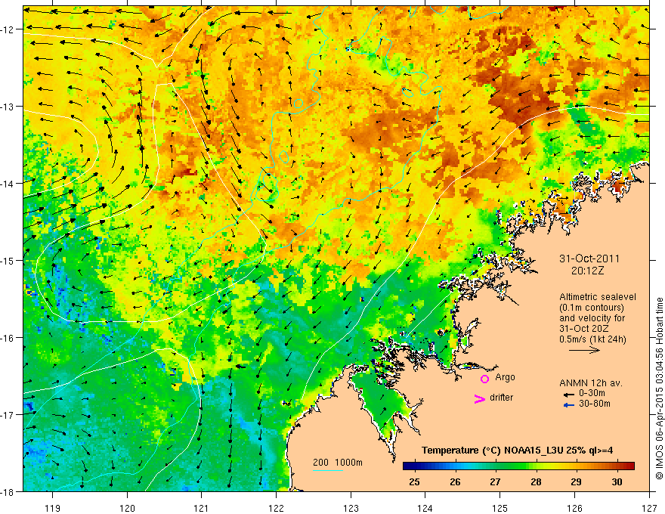Click the longitude axis label 124
Screen dimensions: 665x514
425,509
